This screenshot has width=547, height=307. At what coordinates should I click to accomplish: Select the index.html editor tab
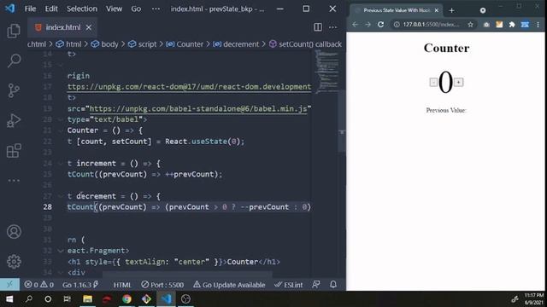(x=62, y=27)
